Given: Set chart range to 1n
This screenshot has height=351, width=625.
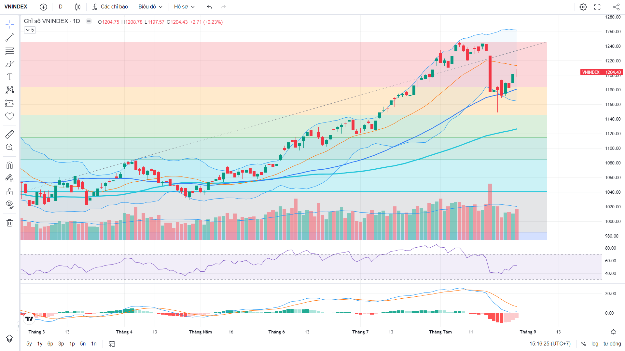Looking at the screenshot, I should tap(94, 344).
